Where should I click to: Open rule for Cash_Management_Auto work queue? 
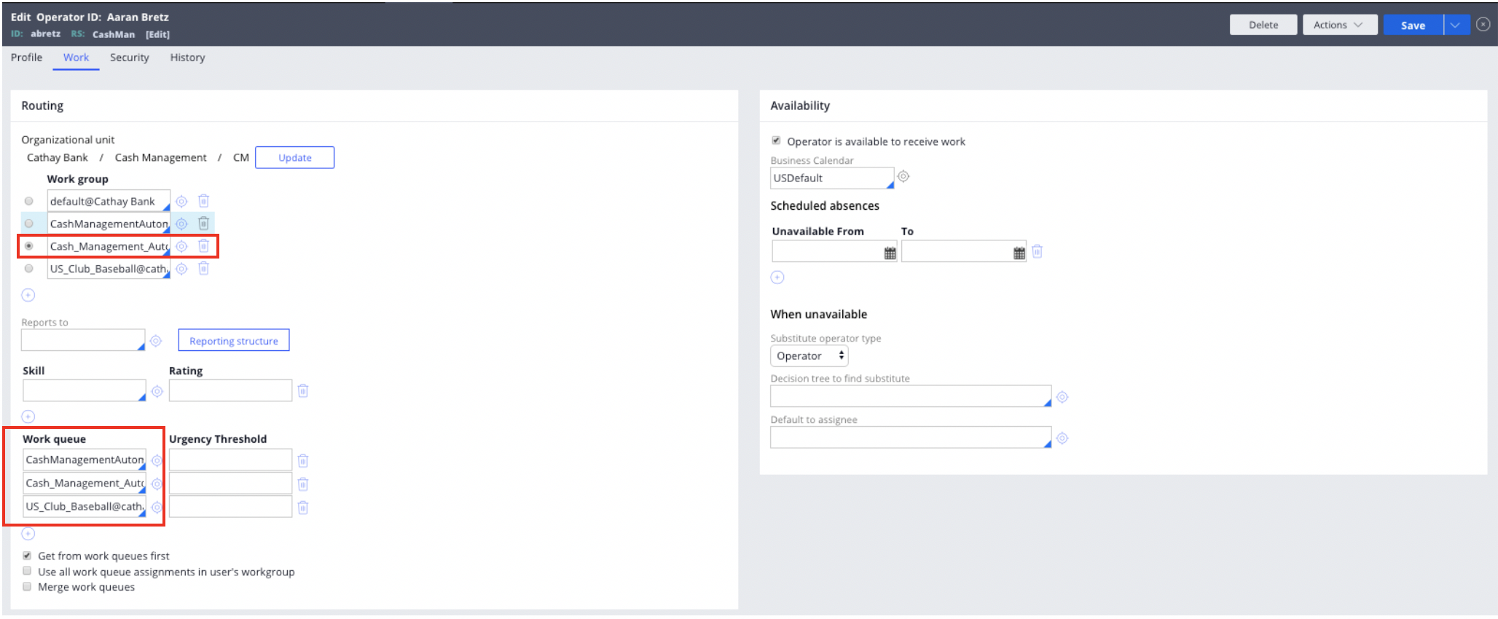click(157, 484)
